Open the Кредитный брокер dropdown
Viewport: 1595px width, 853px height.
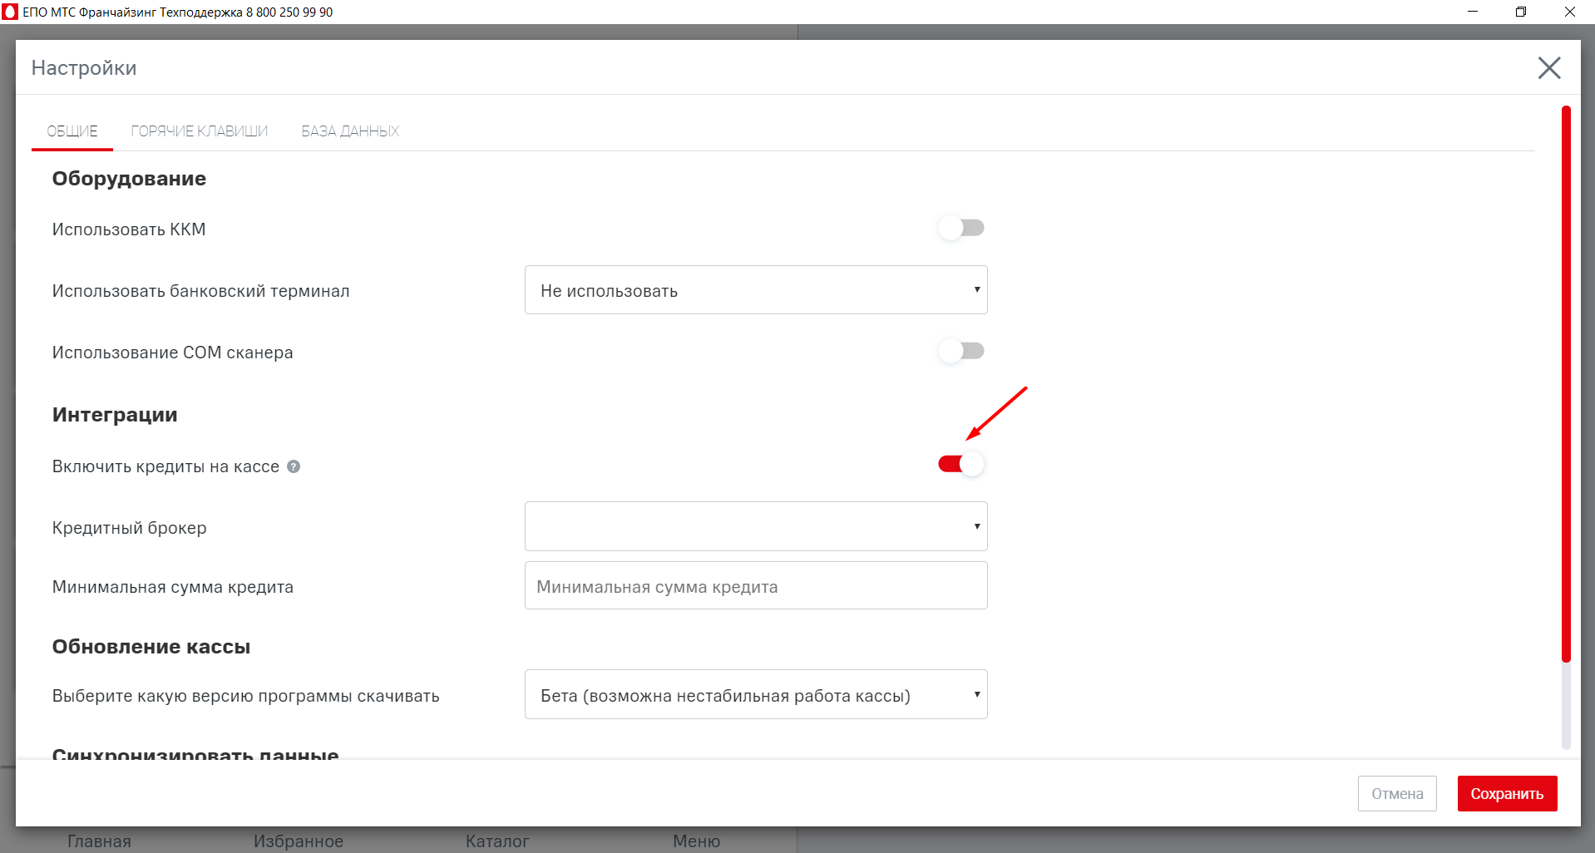pyautogui.click(x=756, y=526)
